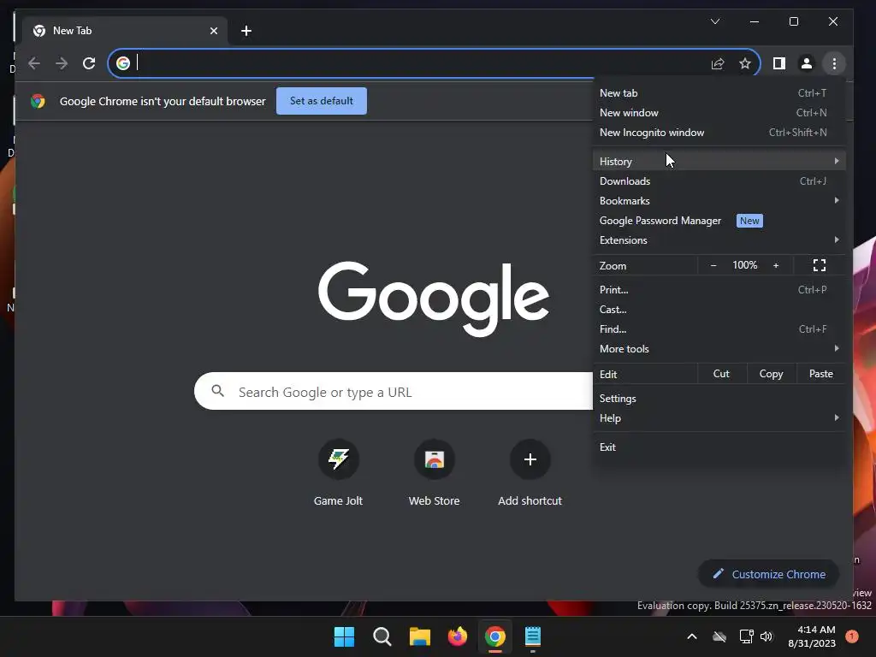Expand the Bookmarks submenu

(x=719, y=200)
